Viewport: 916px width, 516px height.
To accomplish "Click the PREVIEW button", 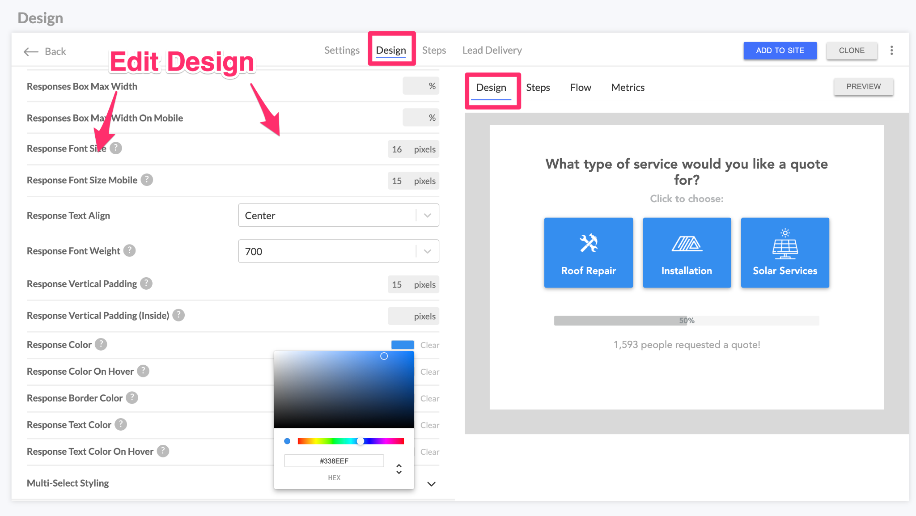I will (863, 87).
